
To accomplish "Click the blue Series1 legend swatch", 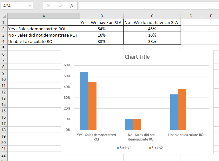I will pos(118,148).
